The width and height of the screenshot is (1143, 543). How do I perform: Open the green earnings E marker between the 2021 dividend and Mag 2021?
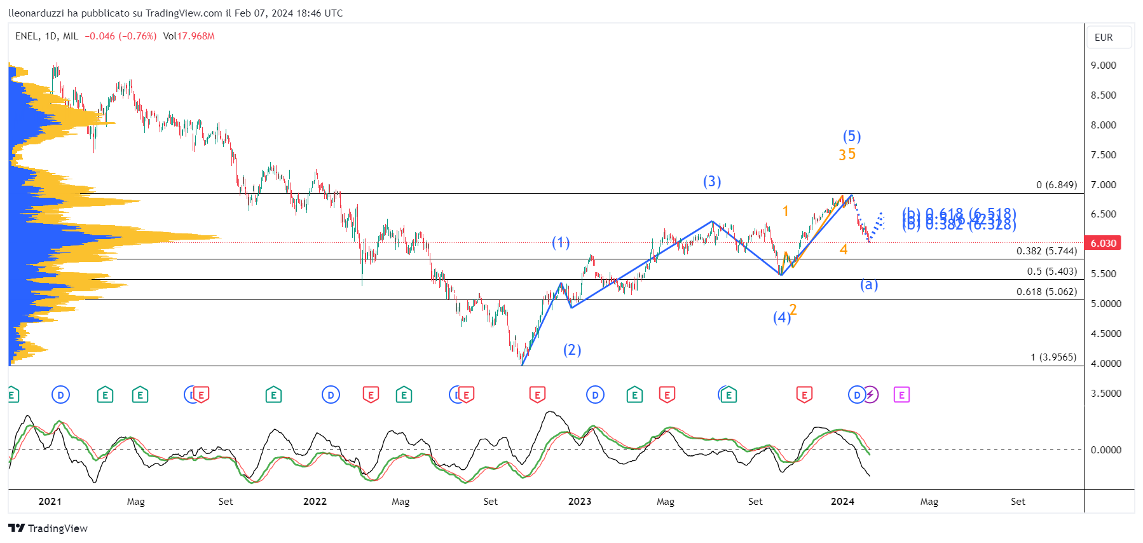[x=105, y=395]
